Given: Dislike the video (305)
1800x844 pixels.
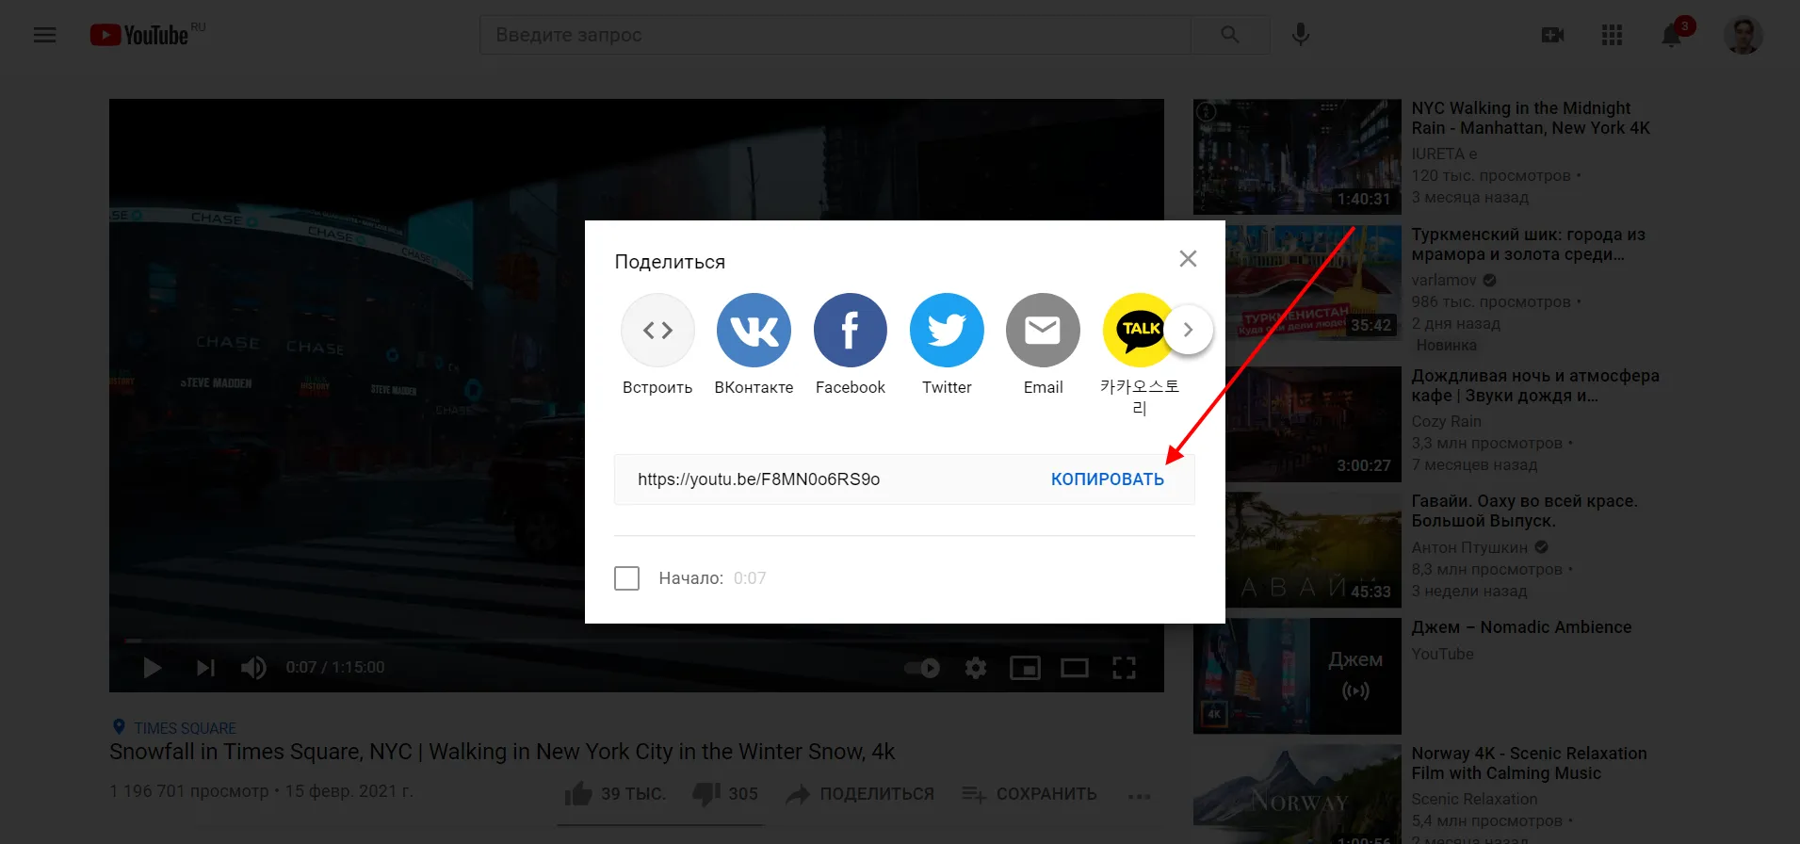Looking at the screenshot, I should tap(725, 794).
